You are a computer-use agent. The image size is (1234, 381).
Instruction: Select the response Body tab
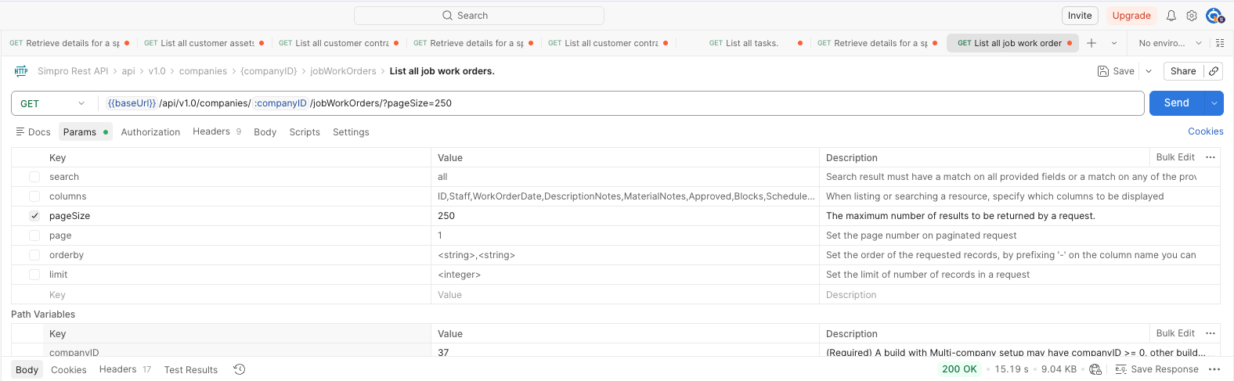click(x=27, y=370)
